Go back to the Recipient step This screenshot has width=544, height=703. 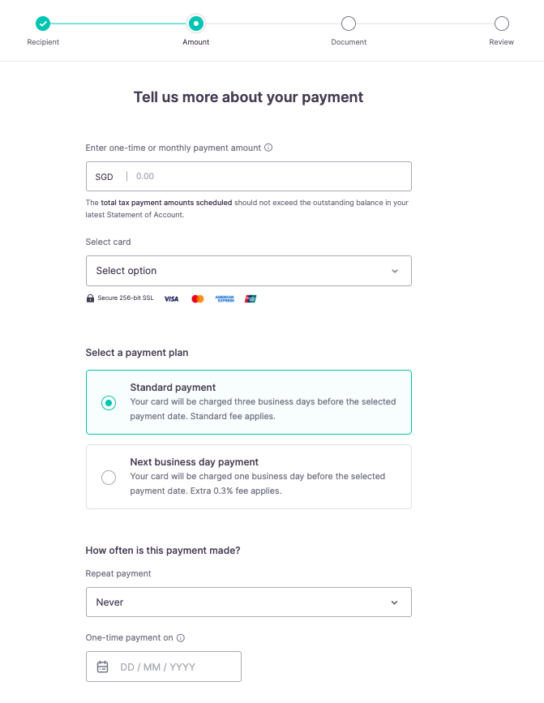click(43, 24)
